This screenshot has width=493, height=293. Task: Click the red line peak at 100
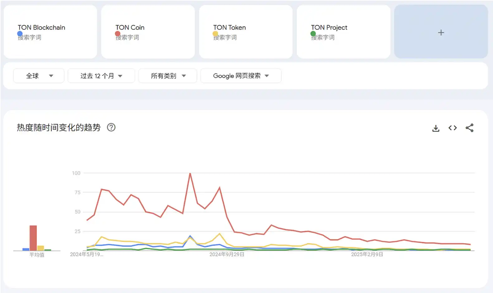[190, 174]
